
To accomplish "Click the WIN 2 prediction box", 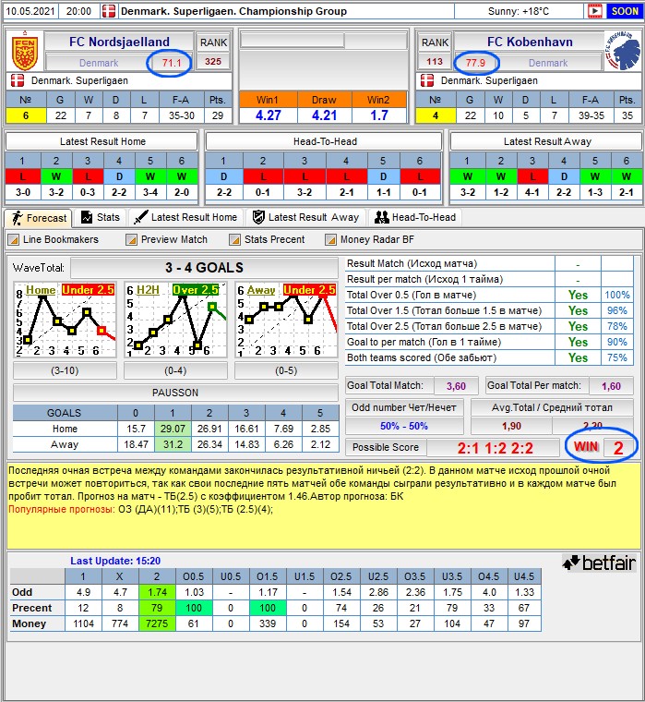I will coord(601,447).
